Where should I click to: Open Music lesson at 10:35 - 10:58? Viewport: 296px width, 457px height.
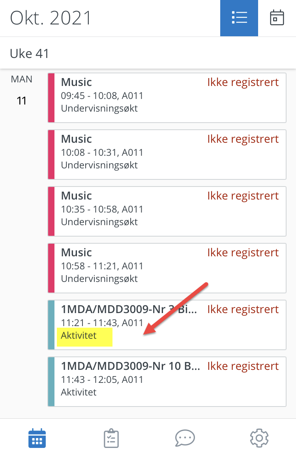click(167, 211)
